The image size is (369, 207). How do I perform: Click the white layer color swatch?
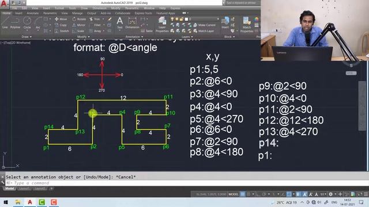[186, 19]
